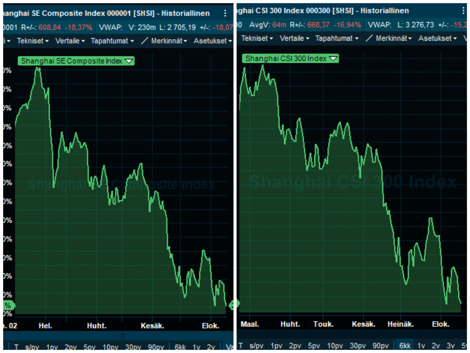Screen dimensions: 470x353
Task: Select 10pv range in SE Composite window
Action: pyautogui.click(x=110, y=347)
